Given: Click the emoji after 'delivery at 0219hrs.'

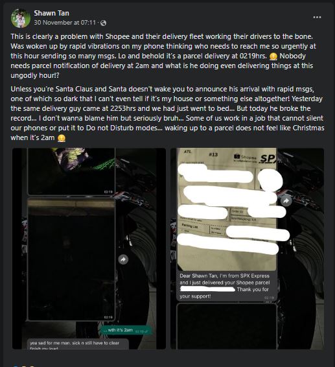Looking at the screenshot, I should click(x=273, y=56).
